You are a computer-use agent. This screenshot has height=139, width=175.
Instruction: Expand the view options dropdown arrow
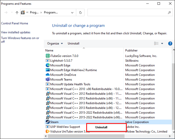pyautogui.click(x=162, y=43)
